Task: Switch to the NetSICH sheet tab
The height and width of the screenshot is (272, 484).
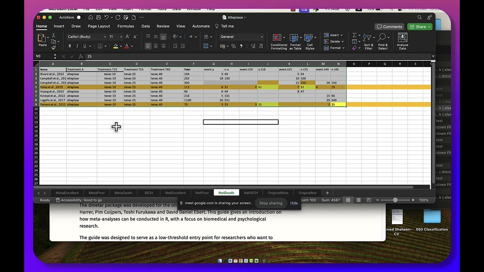Action: coord(251,193)
